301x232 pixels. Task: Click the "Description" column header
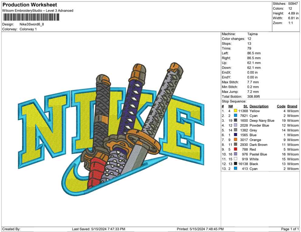(259, 106)
